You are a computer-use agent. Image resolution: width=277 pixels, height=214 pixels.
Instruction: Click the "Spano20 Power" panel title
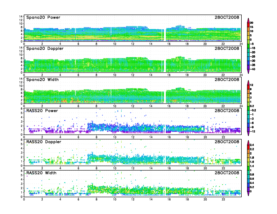coord(43,17)
